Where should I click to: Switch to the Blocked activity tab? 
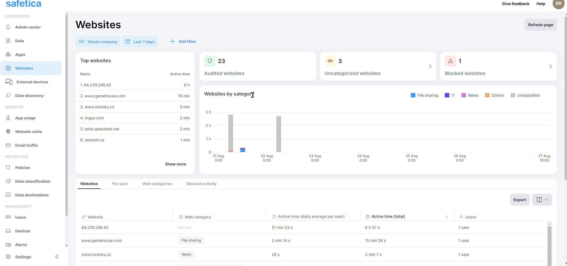202,184
